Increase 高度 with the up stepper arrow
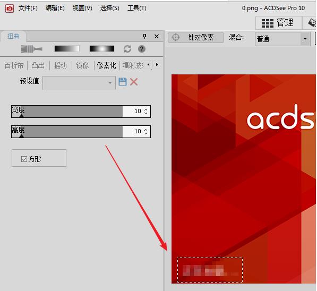Screen dimensions: 317x291 coord(146,130)
